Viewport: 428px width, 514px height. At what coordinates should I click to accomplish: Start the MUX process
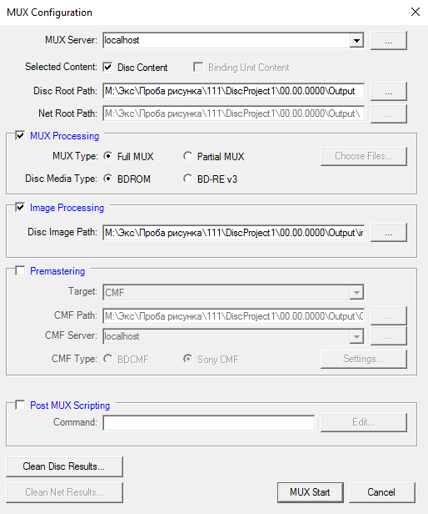311,492
